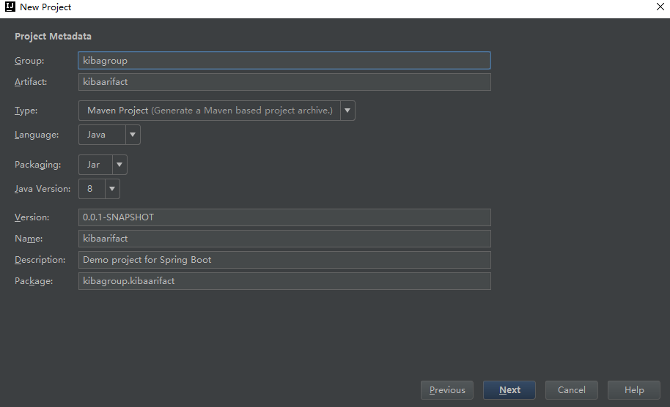Click the Jar packaging combo box
The height and width of the screenshot is (407, 670).
[95, 165]
